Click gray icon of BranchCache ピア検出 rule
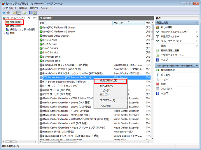 (41, 69)
